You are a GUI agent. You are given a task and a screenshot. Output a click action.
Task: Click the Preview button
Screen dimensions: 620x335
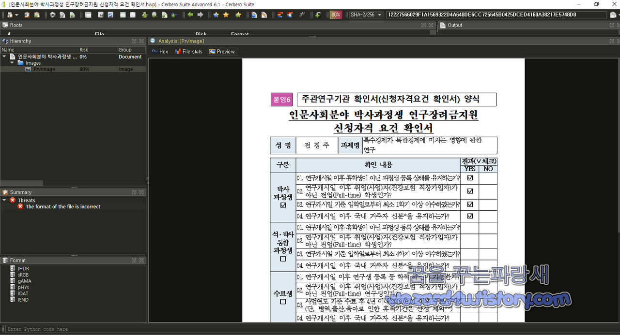click(x=222, y=51)
